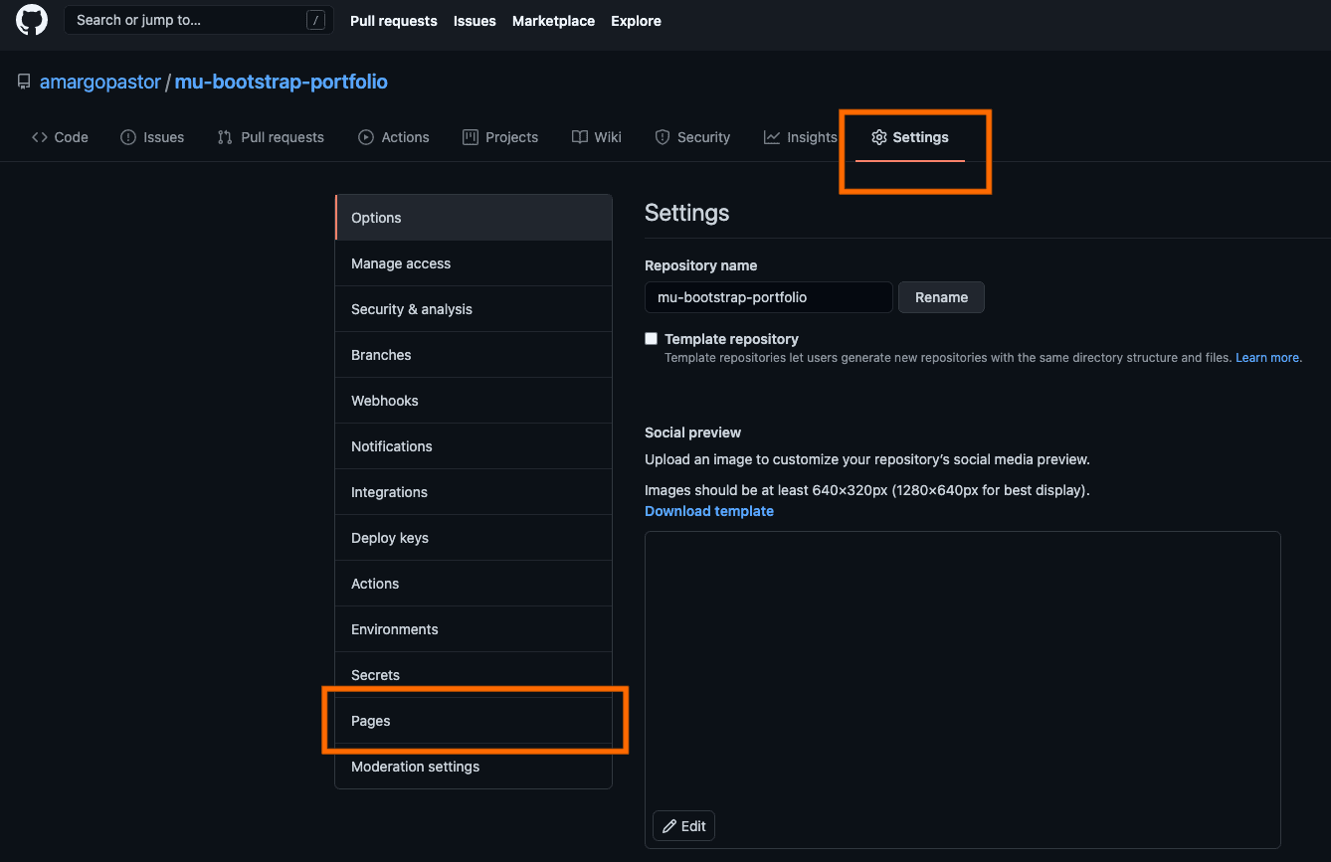Open Secrets settings

coord(474,675)
